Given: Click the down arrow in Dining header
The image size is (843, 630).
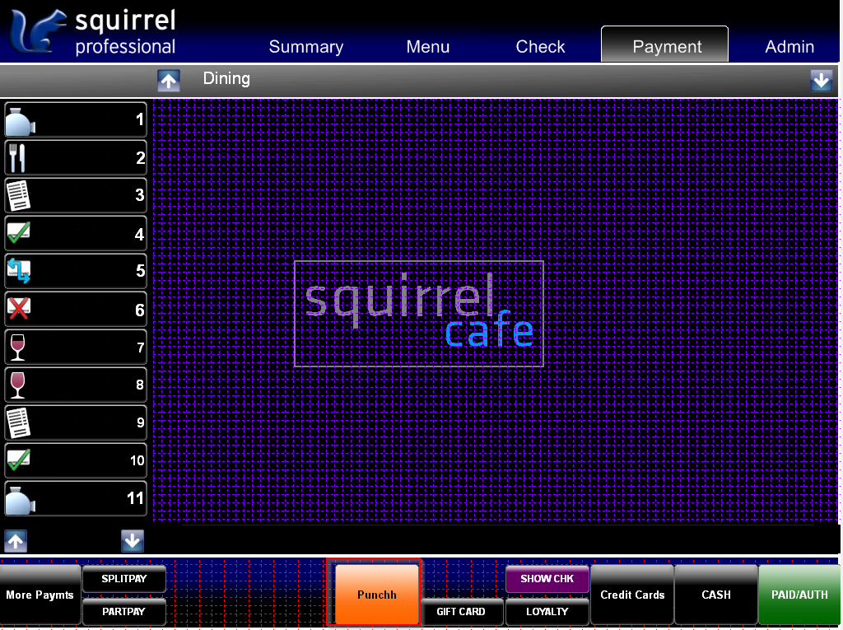Looking at the screenshot, I should tap(821, 81).
